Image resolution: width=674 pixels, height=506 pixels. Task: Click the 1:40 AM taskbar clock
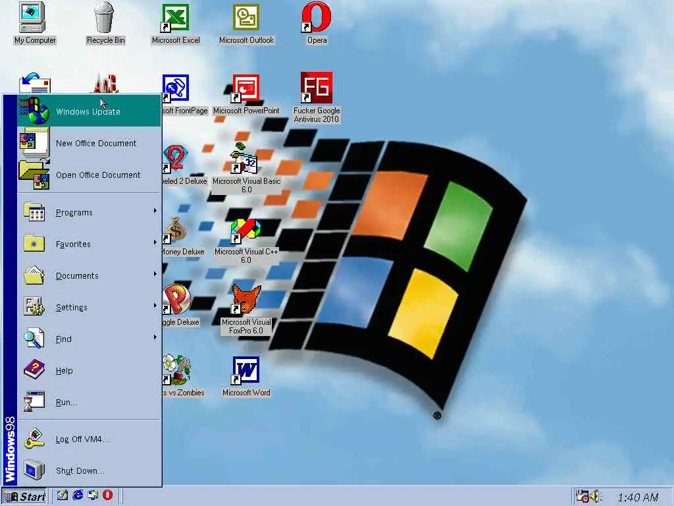tap(638, 497)
